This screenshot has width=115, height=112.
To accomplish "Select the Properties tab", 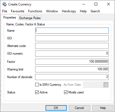I will [10, 17].
